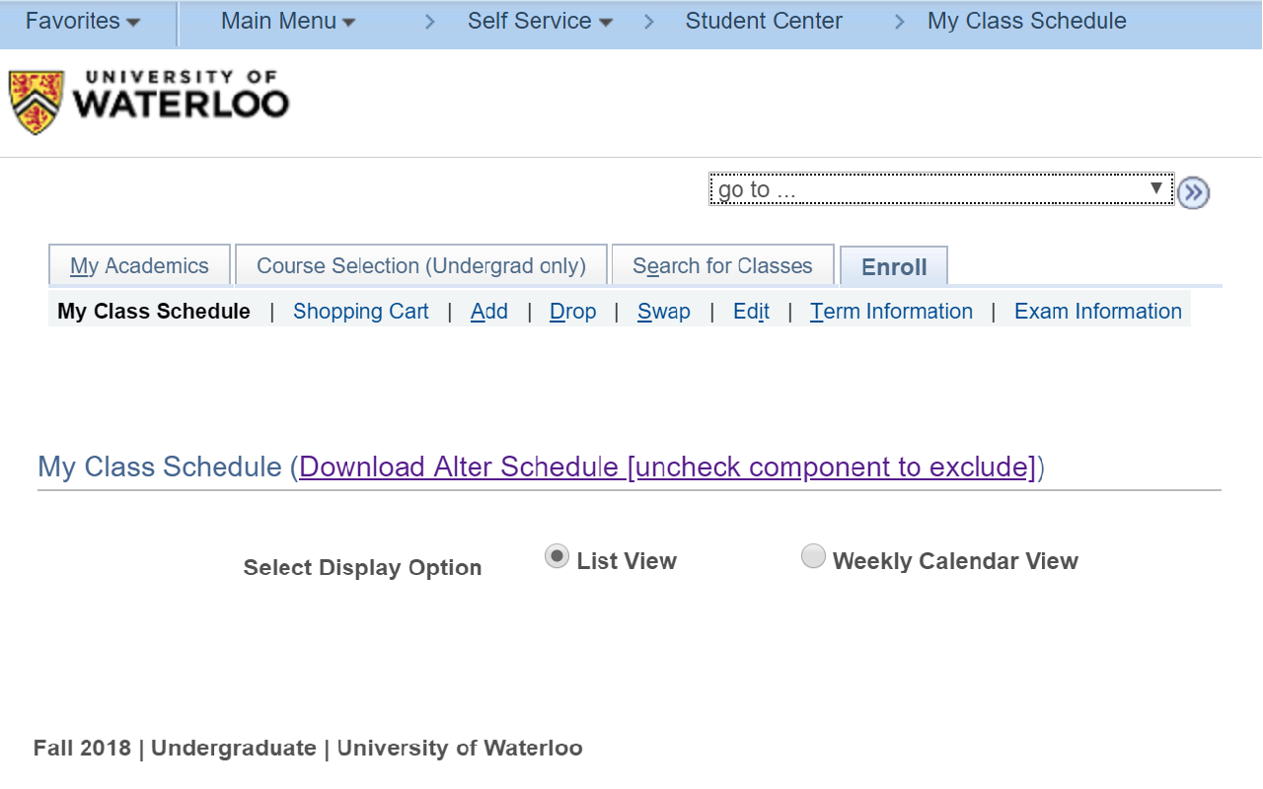
Task: Switch to the My Academics tab
Action: point(138,264)
